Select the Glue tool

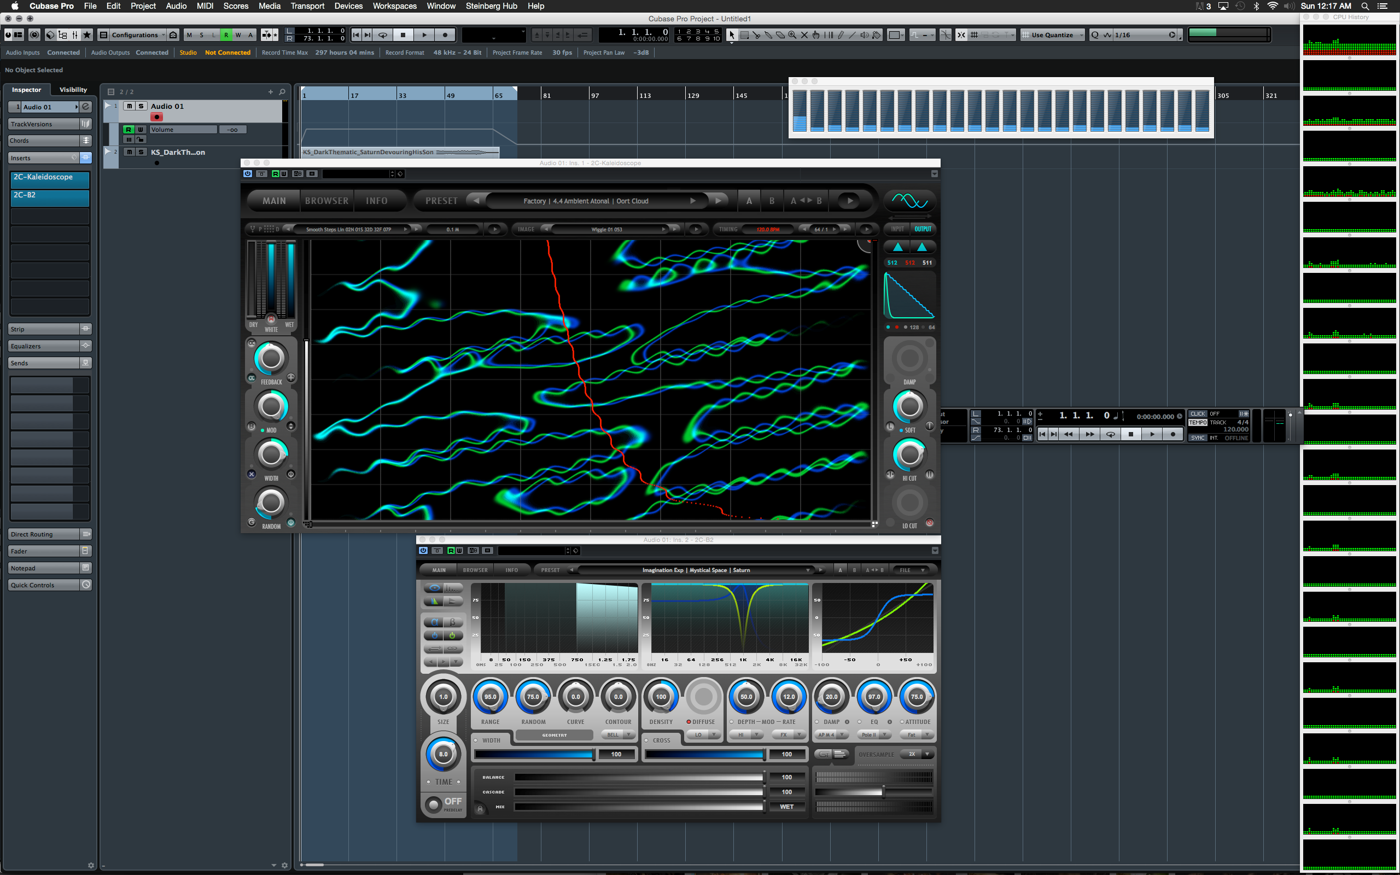pos(768,36)
